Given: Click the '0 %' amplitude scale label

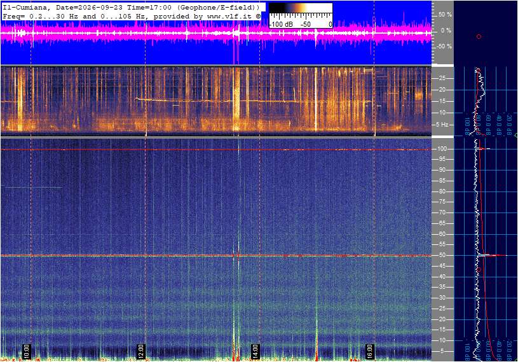Looking at the screenshot, I should point(446,31).
